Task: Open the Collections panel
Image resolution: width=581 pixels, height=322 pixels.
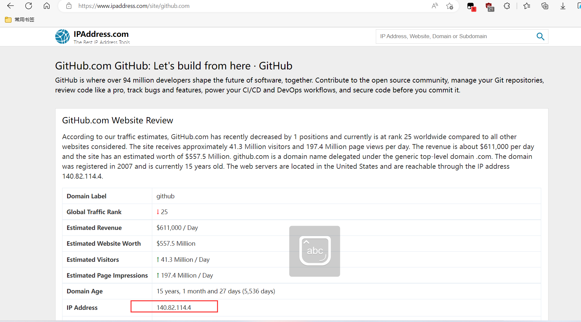Action: (x=545, y=6)
